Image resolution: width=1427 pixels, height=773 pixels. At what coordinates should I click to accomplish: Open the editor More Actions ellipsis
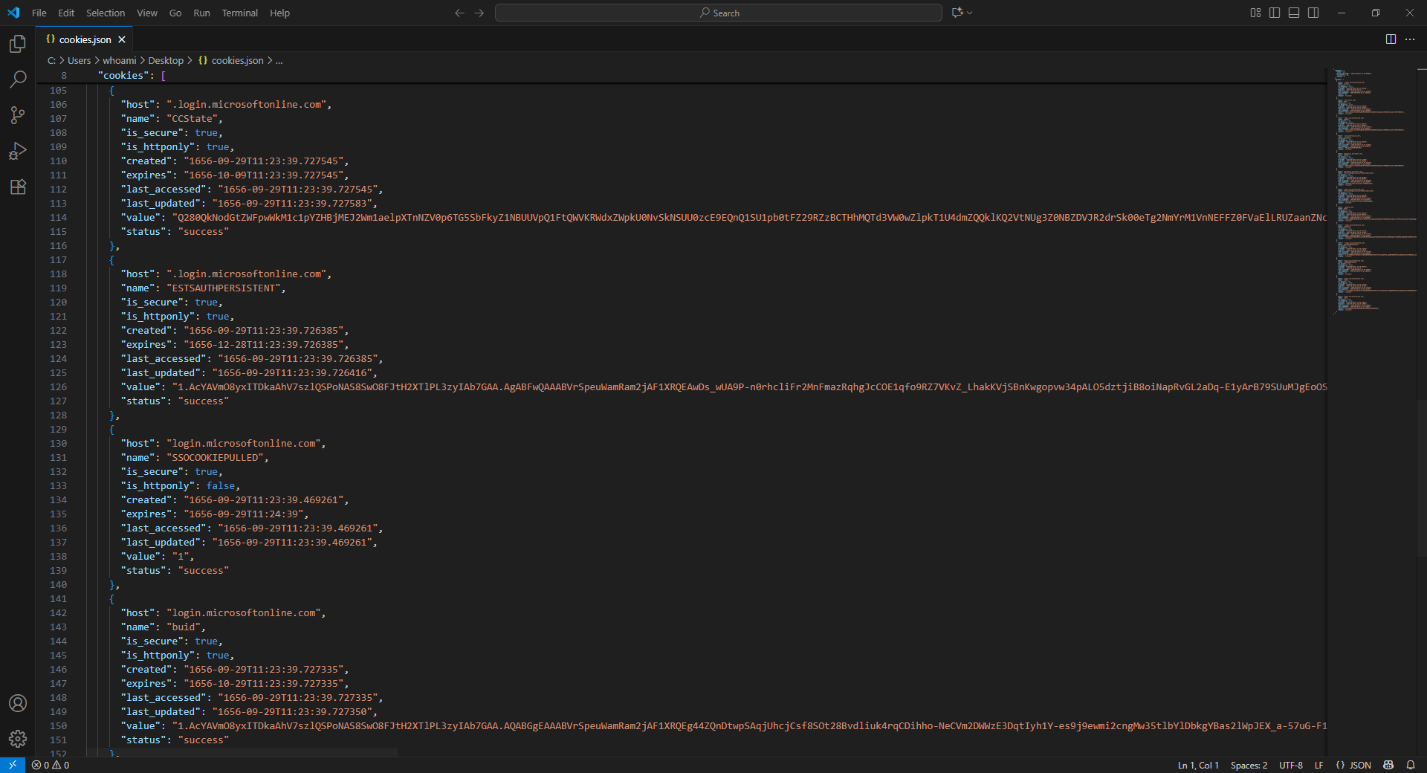[x=1410, y=39]
